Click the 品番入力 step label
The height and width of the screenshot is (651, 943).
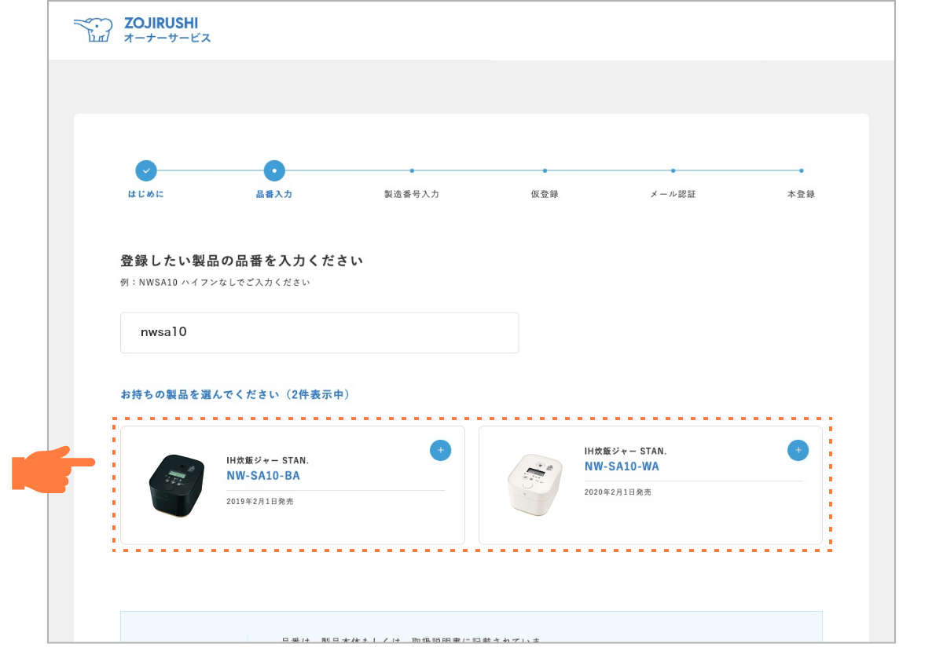[x=274, y=194]
